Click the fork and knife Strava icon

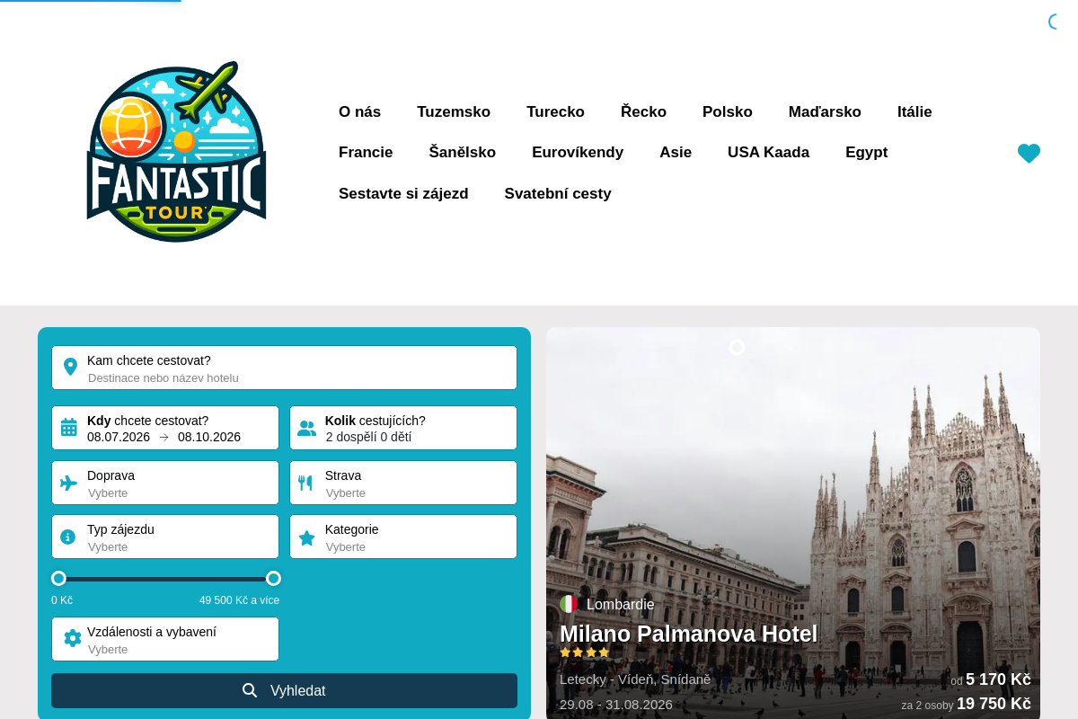coord(305,483)
